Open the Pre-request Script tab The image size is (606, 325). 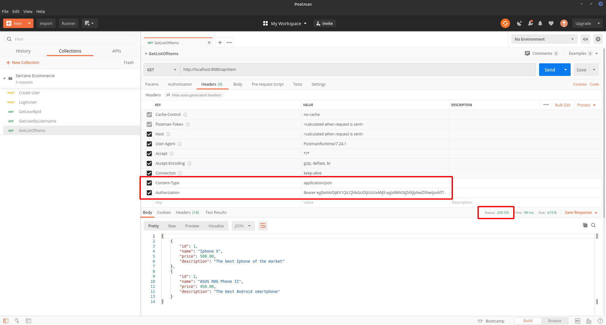268,84
